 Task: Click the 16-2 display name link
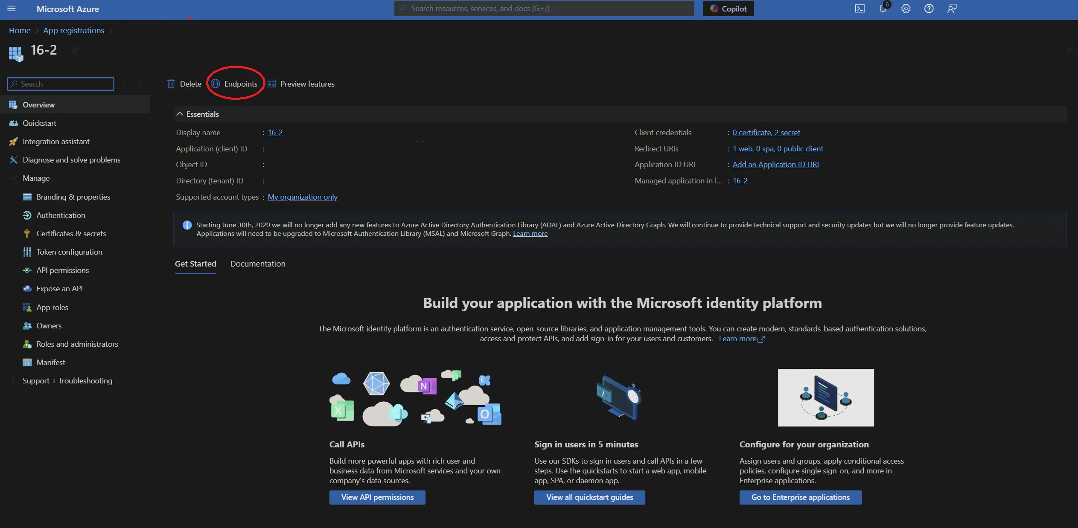[x=275, y=133]
